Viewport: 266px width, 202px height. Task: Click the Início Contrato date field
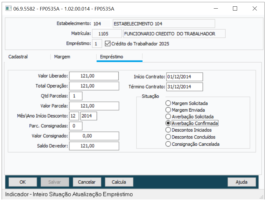(x=184, y=77)
